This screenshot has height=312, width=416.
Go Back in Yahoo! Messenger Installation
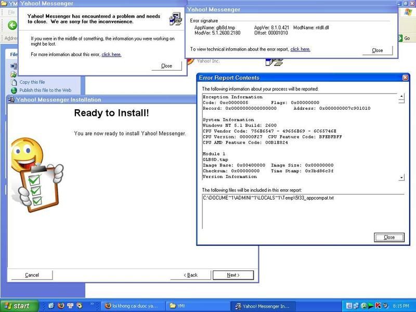[191, 275]
